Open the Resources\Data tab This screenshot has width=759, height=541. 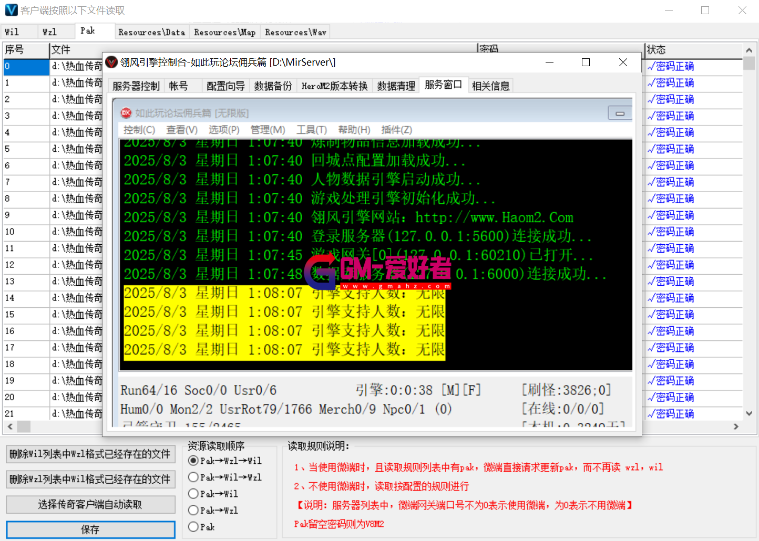pyautogui.click(x=151, y=33)
